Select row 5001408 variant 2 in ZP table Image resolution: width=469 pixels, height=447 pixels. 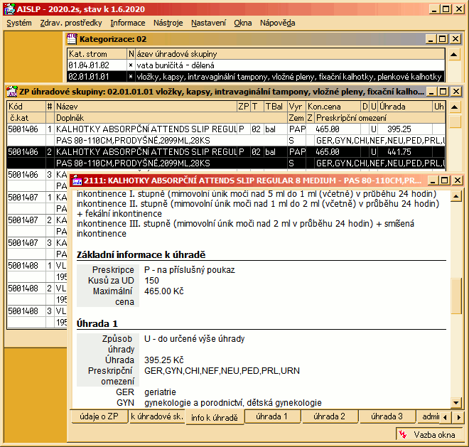(38, 293)
